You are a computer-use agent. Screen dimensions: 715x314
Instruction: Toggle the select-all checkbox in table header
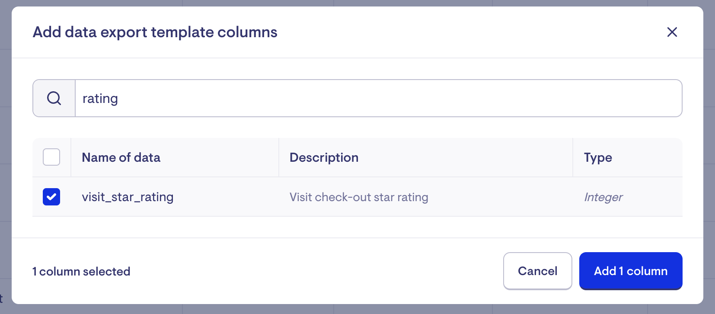pos(51,157)
